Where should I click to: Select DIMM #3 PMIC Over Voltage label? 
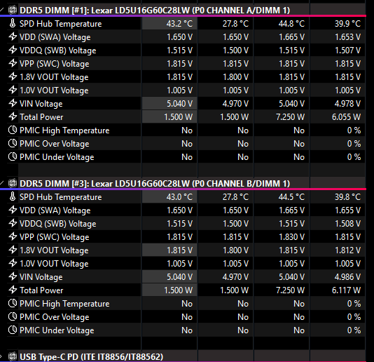55,317
